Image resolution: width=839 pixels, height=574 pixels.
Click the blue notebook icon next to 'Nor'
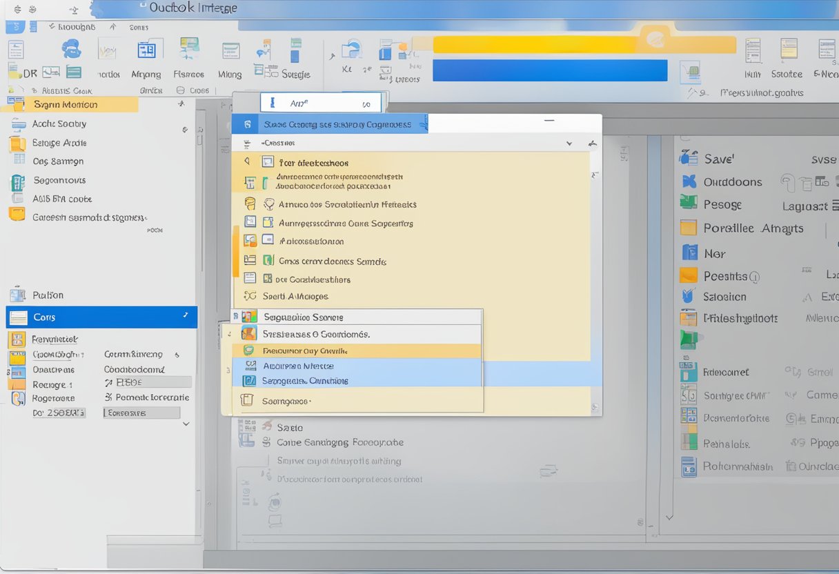click(688, 253)
